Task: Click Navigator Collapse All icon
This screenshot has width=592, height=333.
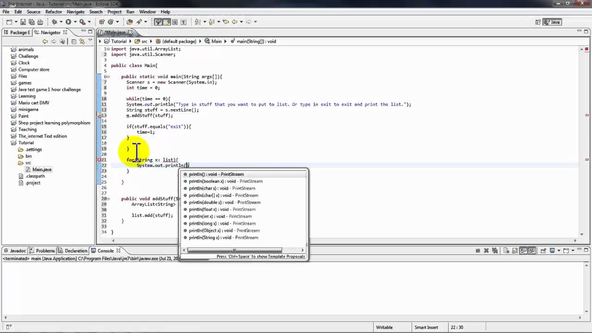Action: click(x=74, y=41)
